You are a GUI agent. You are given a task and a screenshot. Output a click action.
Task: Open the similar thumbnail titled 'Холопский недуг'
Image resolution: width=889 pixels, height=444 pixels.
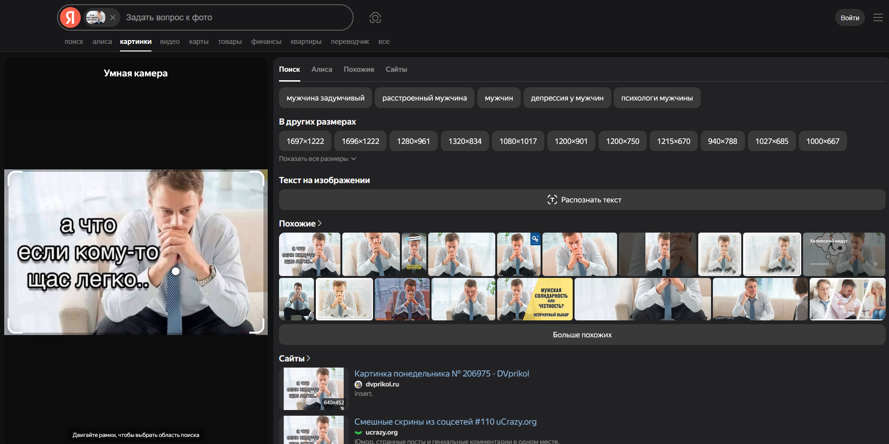coord(844,254)
